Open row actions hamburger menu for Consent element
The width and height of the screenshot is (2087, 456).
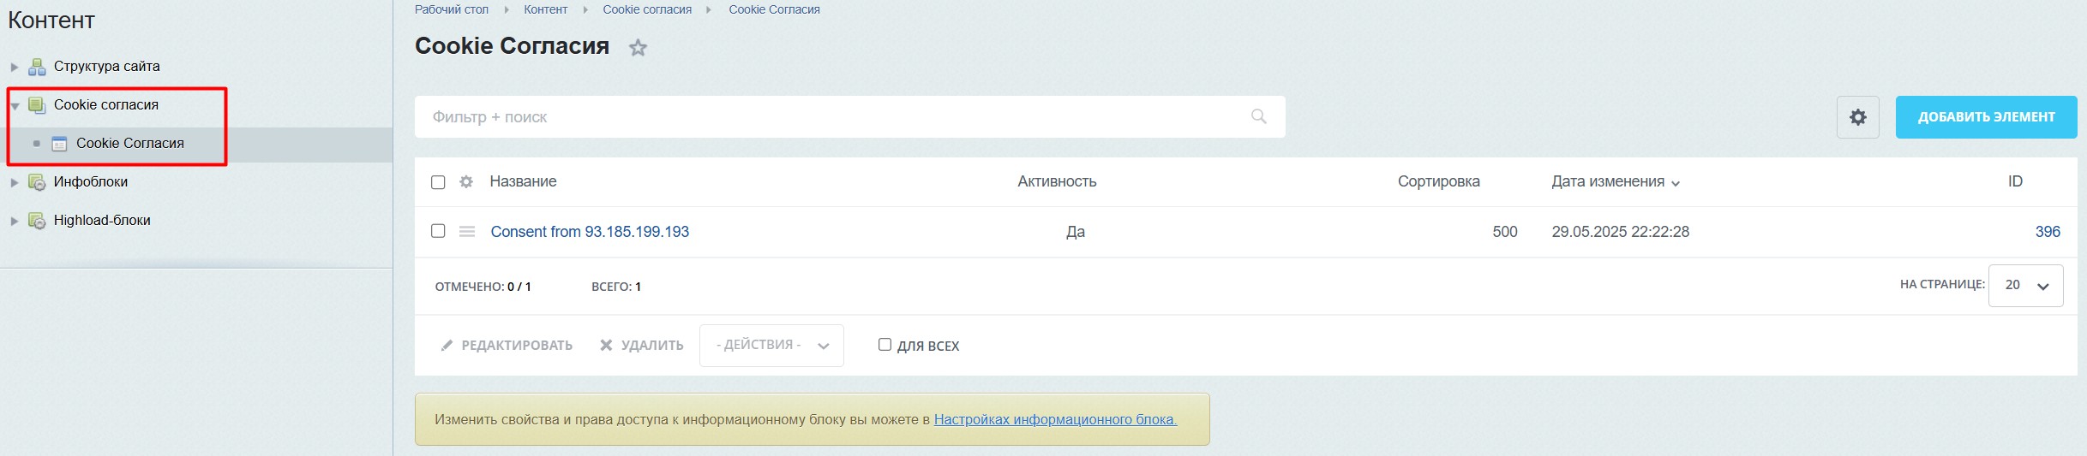467,232
